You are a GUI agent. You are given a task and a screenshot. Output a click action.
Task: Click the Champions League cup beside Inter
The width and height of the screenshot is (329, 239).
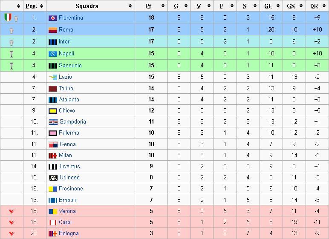[x=12, y=42]
